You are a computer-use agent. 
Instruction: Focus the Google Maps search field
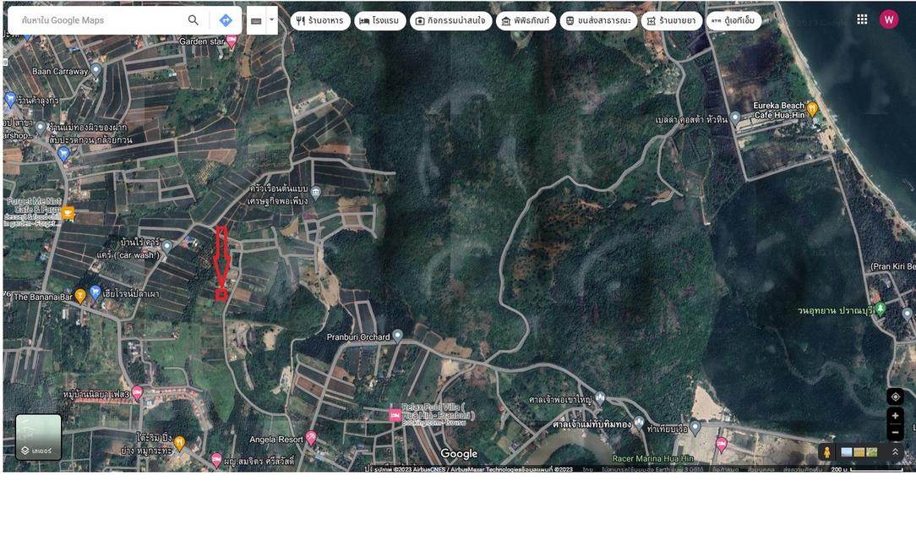pyautogui.click(x=102, y=19)
